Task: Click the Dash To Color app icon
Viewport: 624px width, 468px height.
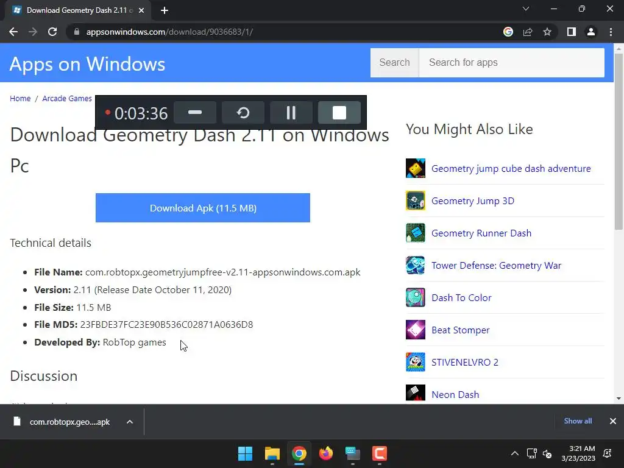Action: (x=416, y=297)
